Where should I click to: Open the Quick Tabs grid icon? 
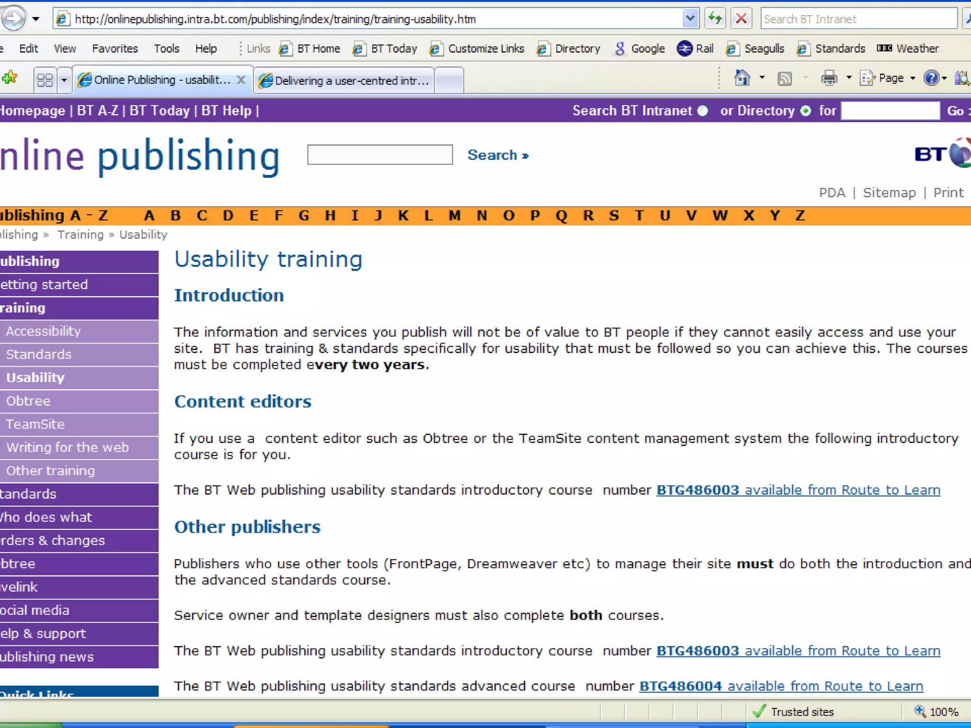pyautogui.click(x=45, y=80)
